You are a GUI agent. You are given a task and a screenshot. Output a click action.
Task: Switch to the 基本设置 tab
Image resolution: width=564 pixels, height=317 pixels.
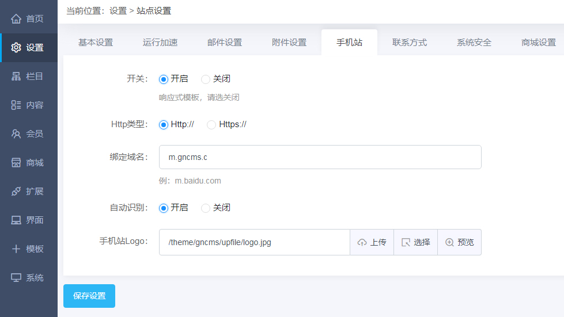coord(96,43)
